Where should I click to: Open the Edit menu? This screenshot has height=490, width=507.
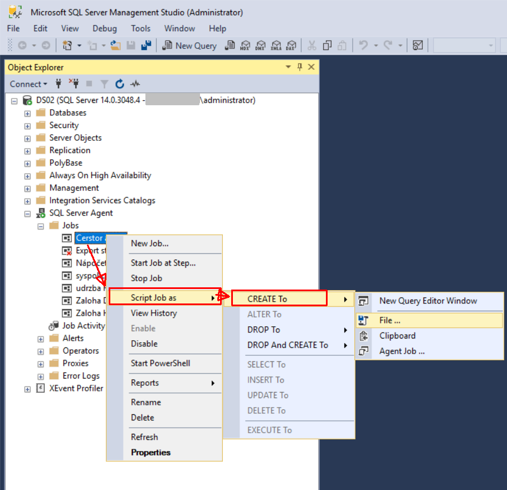point(41,28)
